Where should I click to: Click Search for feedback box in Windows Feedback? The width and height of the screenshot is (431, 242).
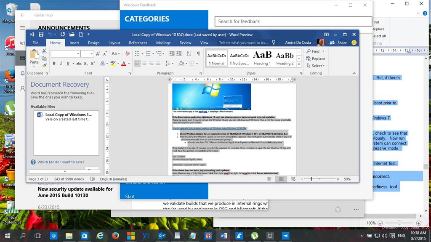(293, 21)
